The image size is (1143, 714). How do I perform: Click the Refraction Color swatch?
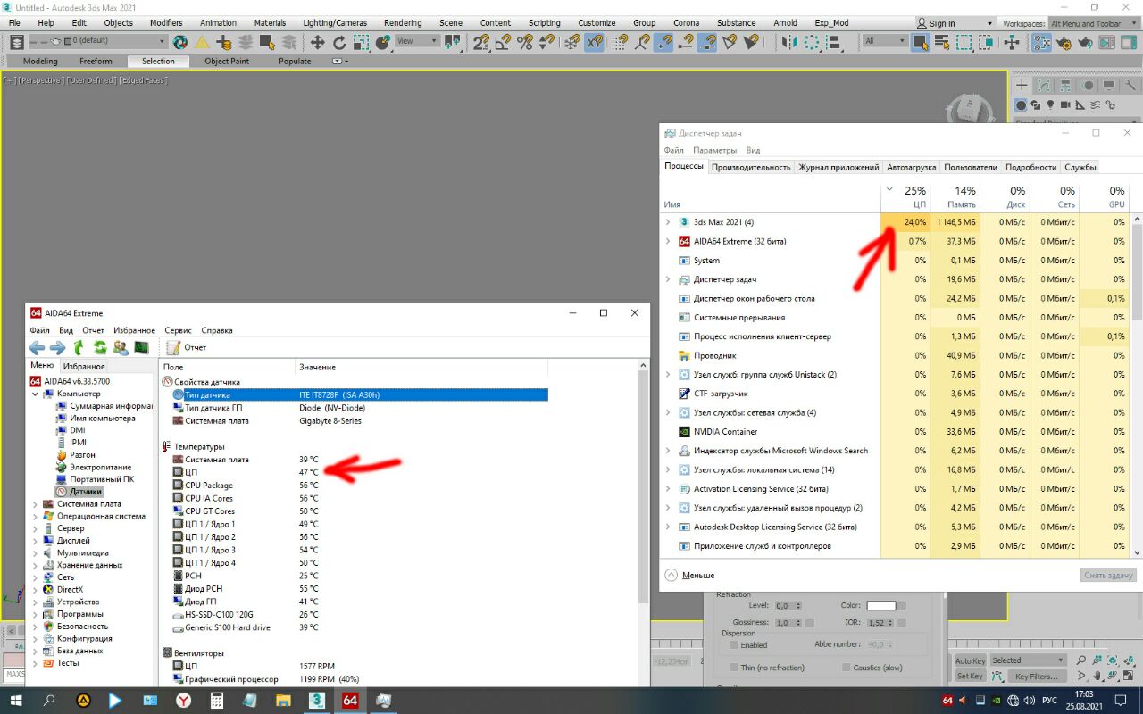click(881, 606)
